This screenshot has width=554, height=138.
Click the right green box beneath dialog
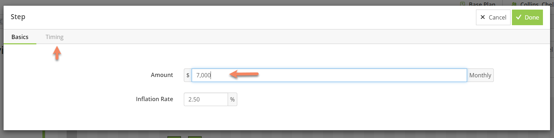click(195, 137)
